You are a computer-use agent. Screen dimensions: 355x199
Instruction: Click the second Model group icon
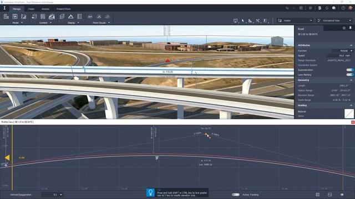pos(15,17)
